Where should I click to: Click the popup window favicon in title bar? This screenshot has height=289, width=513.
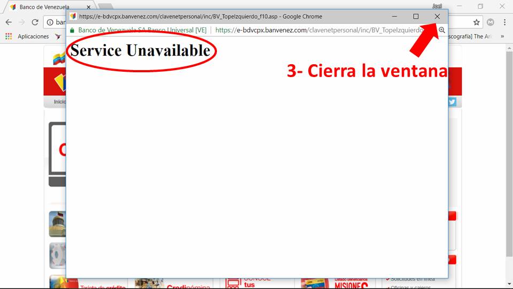point(73,17)
